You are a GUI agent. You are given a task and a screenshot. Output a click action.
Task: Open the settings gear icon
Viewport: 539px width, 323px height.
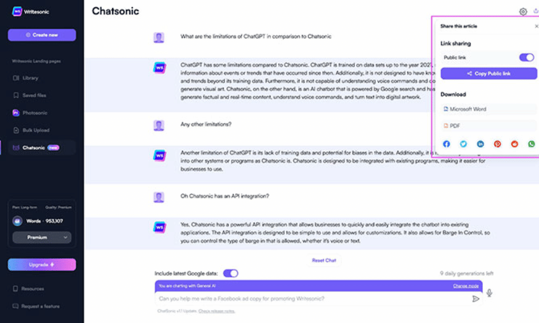523,12
